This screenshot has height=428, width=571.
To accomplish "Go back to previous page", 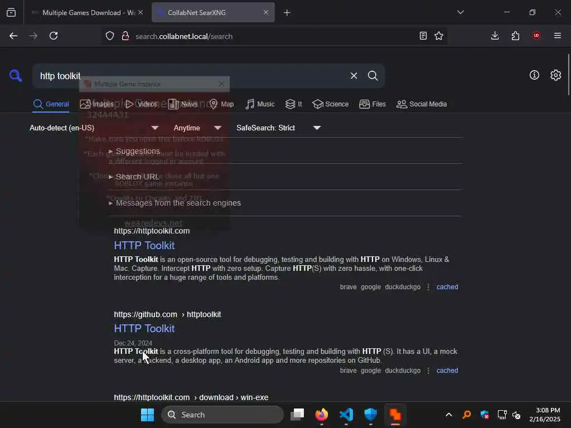I will click(x=13, y=36).
